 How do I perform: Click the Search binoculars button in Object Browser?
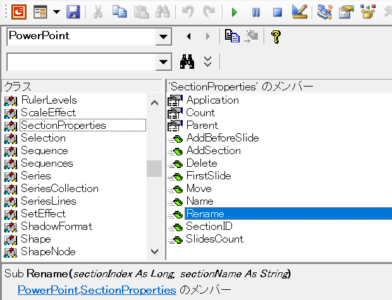(x=187, y=61)
